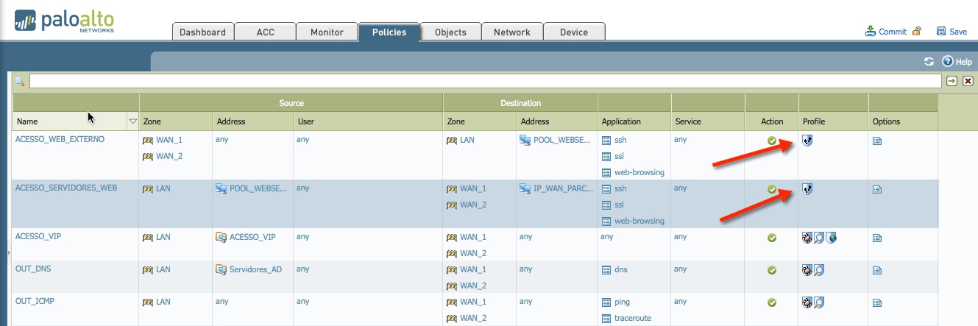Click into the policy filter search field
The height and width of the screenshot is (326, 978).
click(x=484, y=81)
